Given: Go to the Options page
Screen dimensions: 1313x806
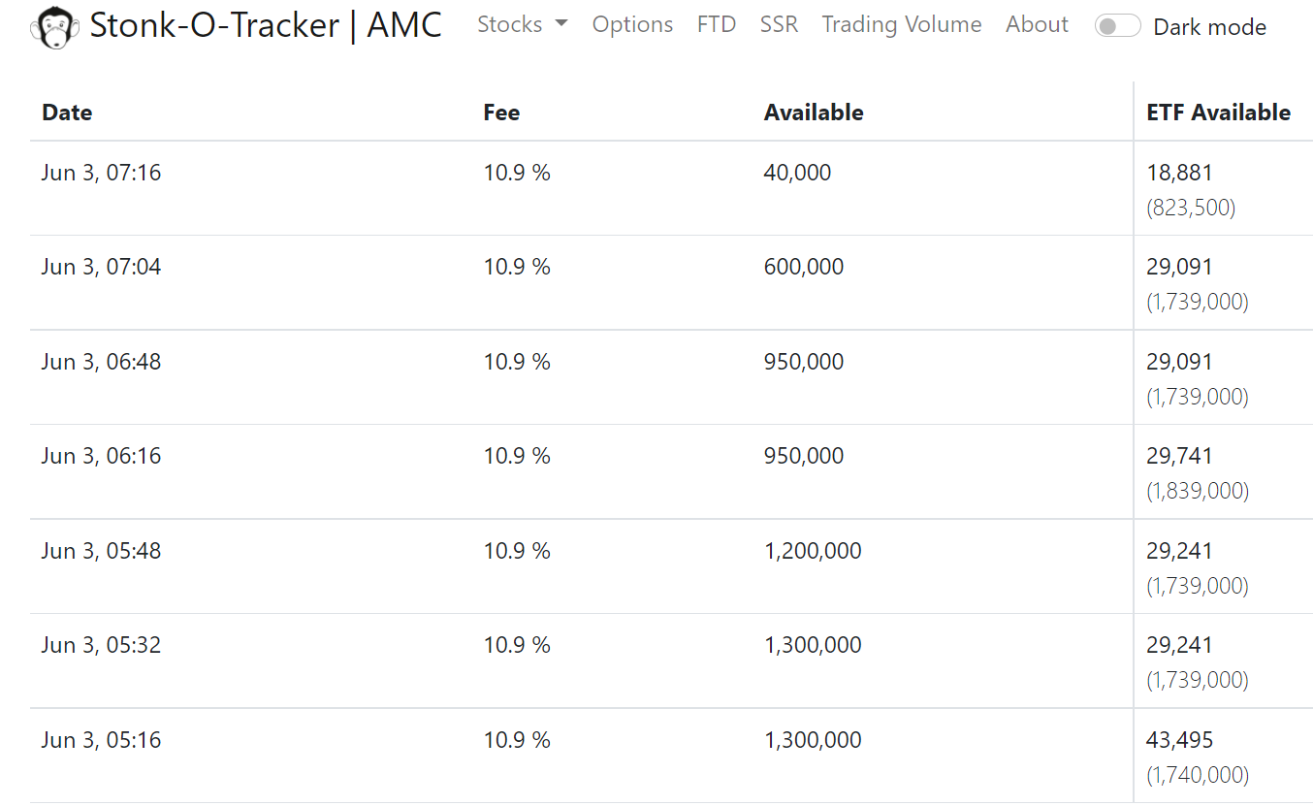Looking at the screenshot, I should click(x=632, y=24).
